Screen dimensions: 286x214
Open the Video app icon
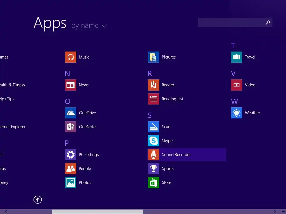tap(237, 85)
